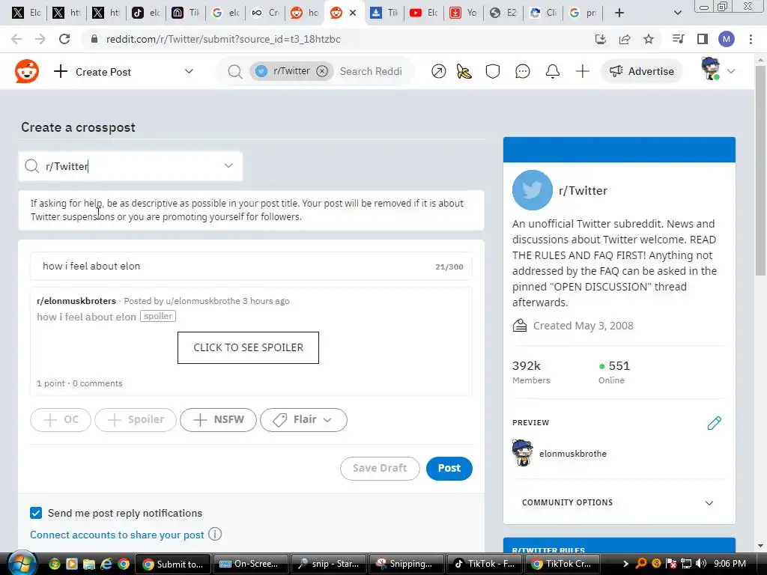The height and width of the screenshot is (575, 767).
Task: Open the moderation shield icon
Action: click(x=493, y=71)
